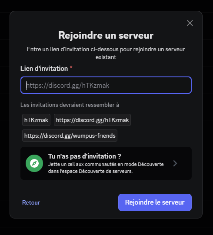Image resolution: width=213 pixels, height=235 pixels.
Task: Click the "Entre un lien d'invitation" subtitle text
Action: [x=106, y=53]
